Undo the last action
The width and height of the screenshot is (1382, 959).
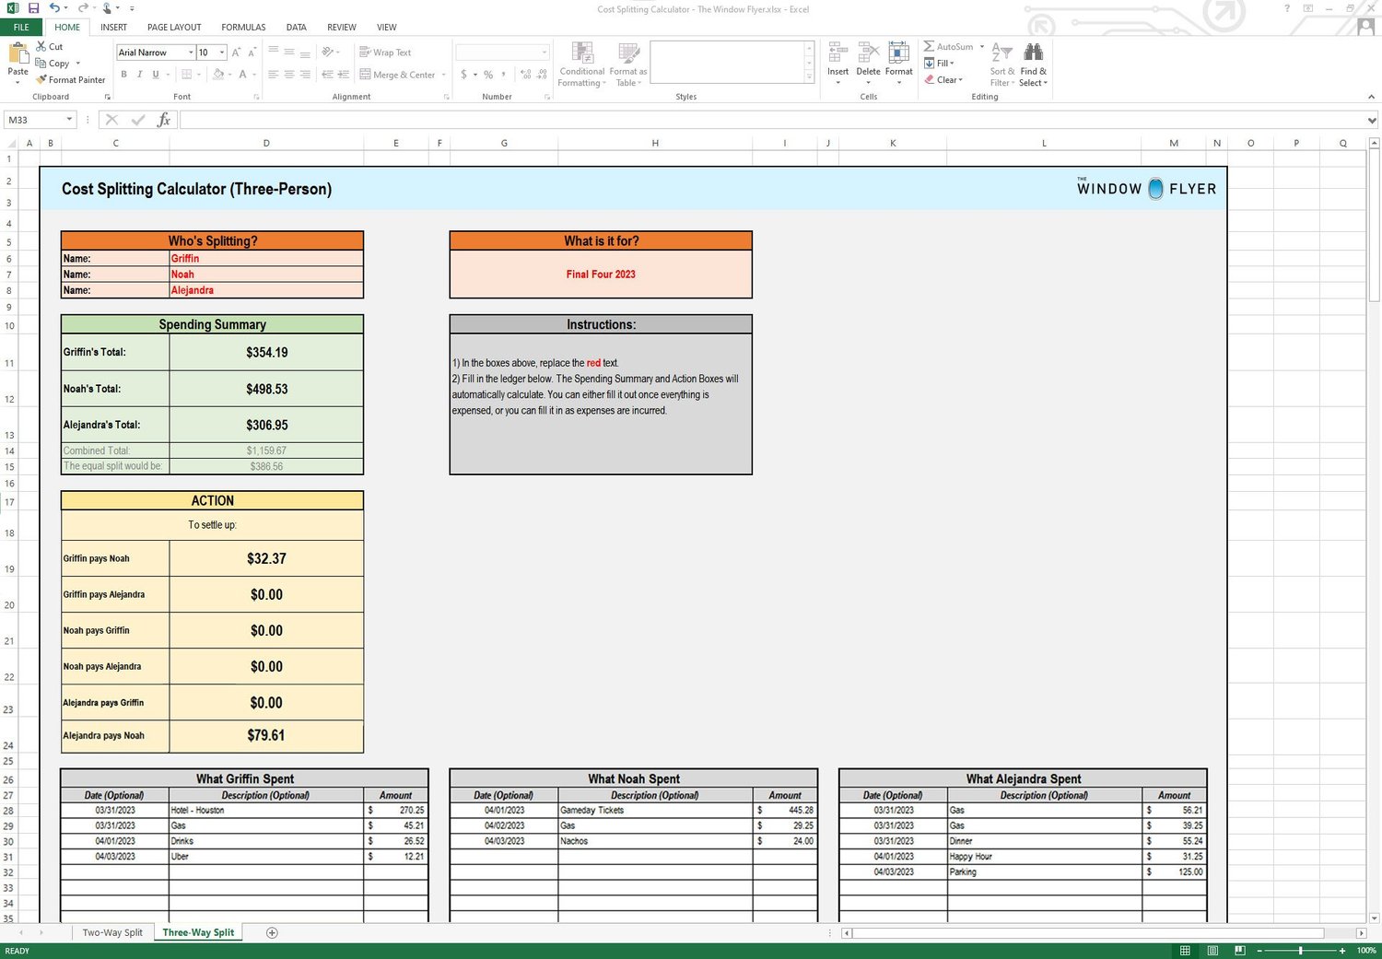[54, 8]
